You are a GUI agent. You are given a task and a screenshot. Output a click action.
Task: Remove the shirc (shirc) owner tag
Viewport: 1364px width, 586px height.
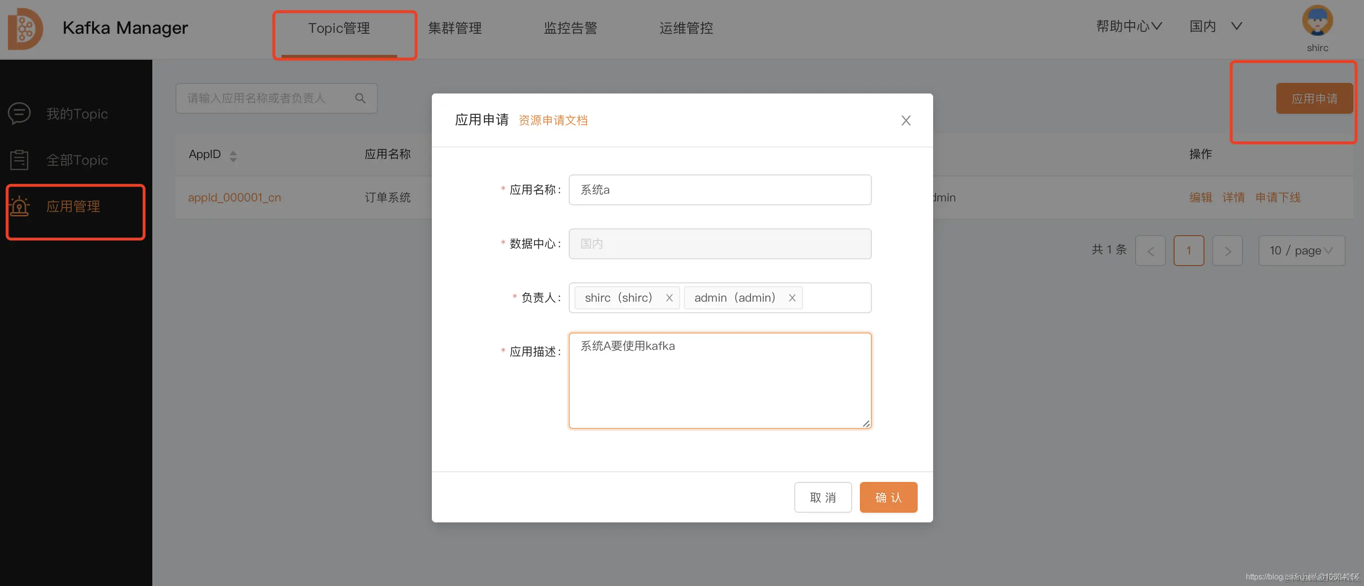pos(669,297)
